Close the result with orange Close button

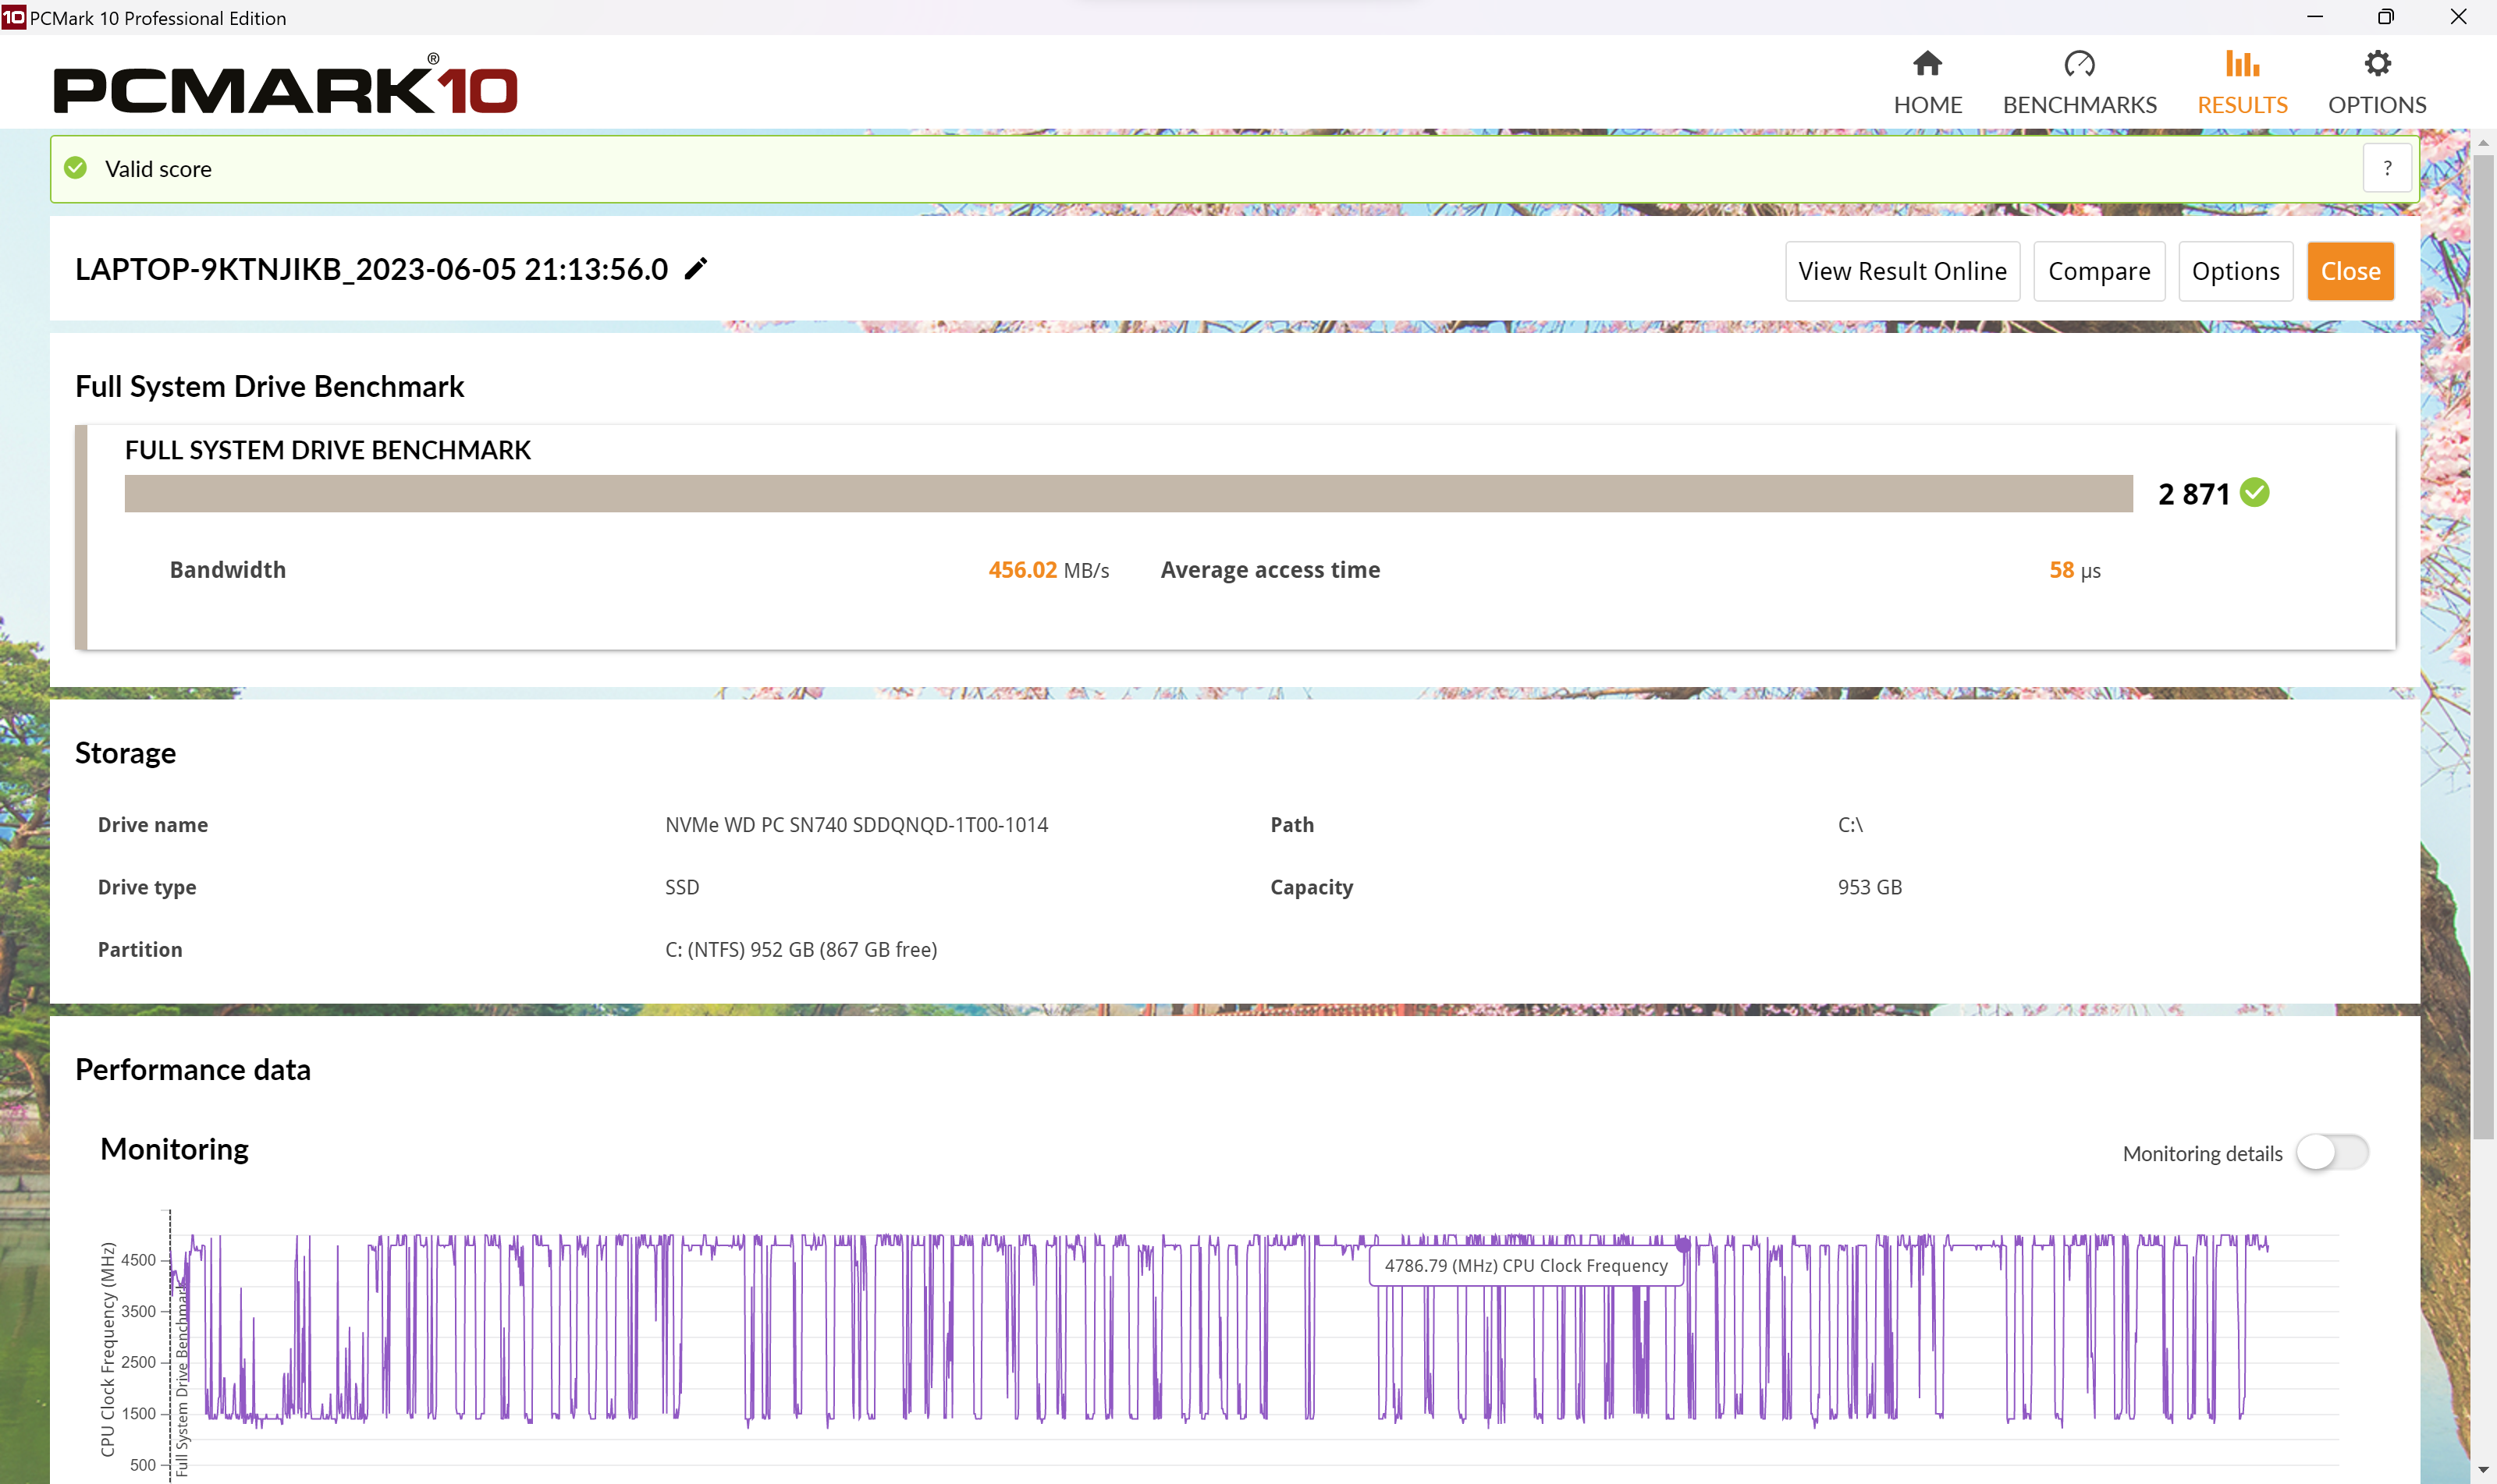2350,271
